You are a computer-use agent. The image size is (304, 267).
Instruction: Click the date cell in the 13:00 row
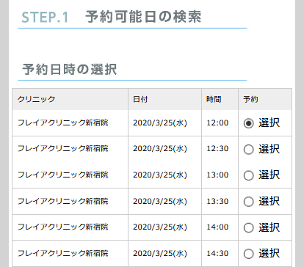[x=160, y=175]
